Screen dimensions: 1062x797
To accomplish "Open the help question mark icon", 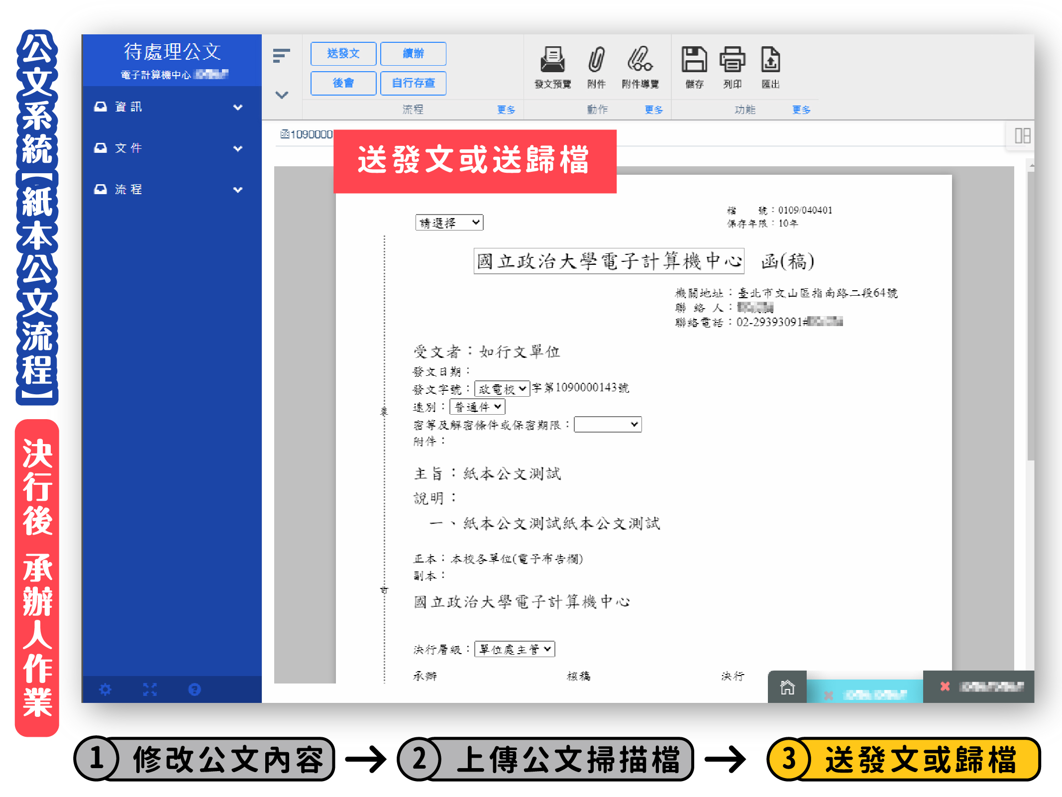I will point(195,689).
